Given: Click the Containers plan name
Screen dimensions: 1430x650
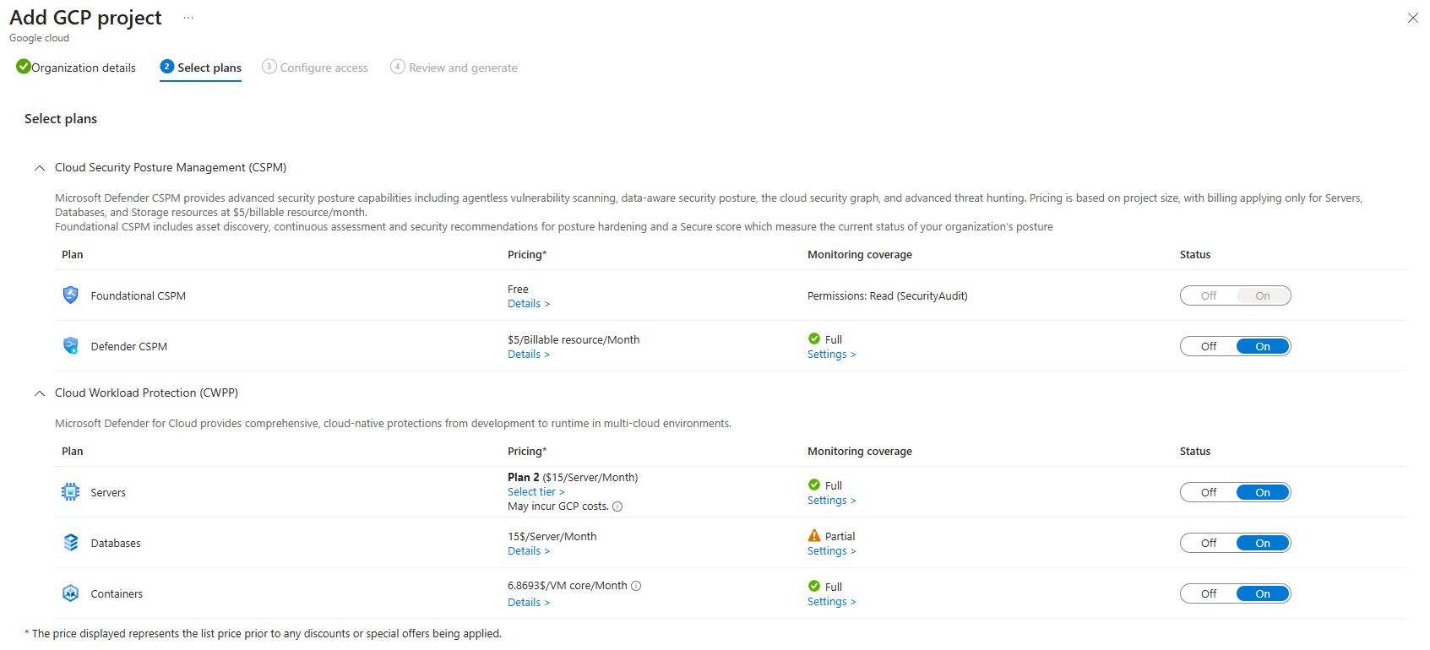Looking at the screenshot, I should click(x=117, y=594).
